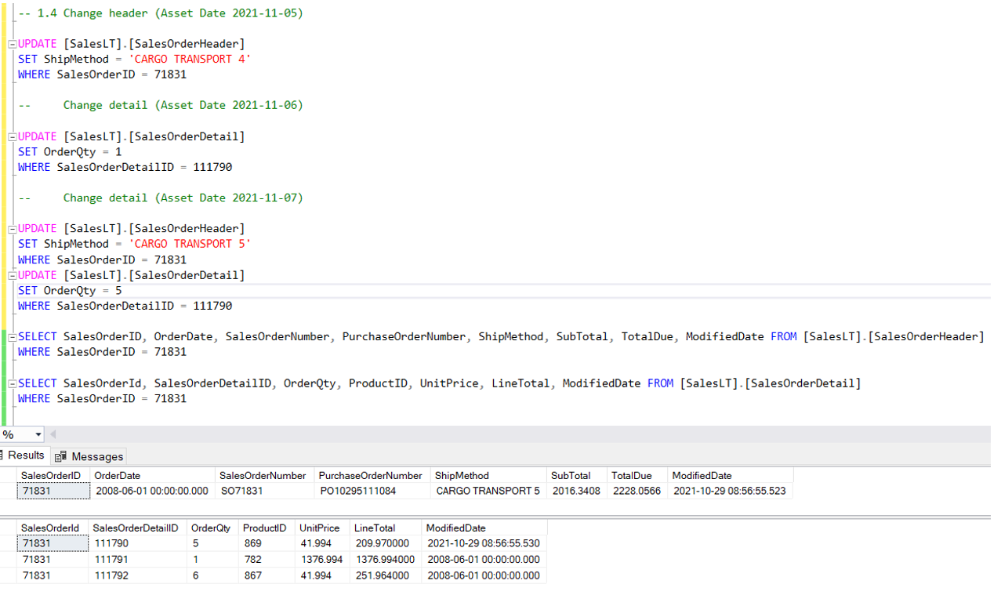Collapse the UPDATE block setting CARGO TRANSPORT 4
This screenshot has height=606, width=1001.
click(x=13, y=44)
